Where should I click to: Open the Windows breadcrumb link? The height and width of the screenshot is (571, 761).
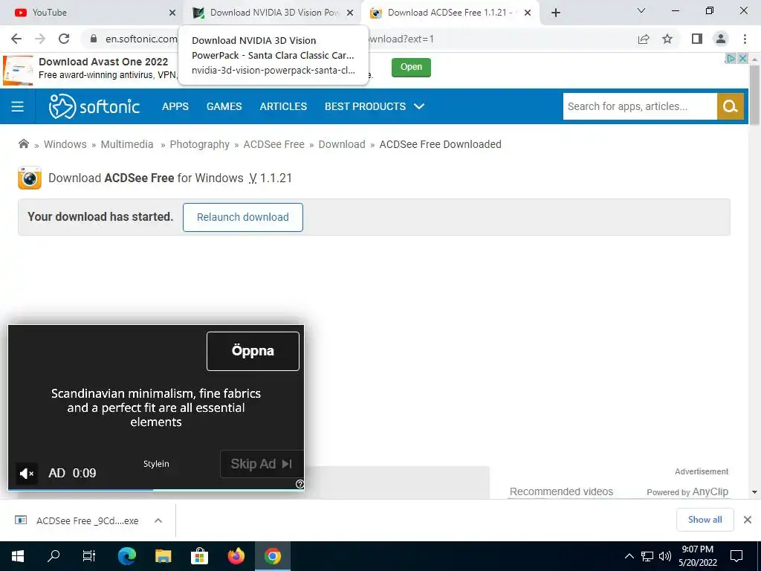tap(65, 144)
